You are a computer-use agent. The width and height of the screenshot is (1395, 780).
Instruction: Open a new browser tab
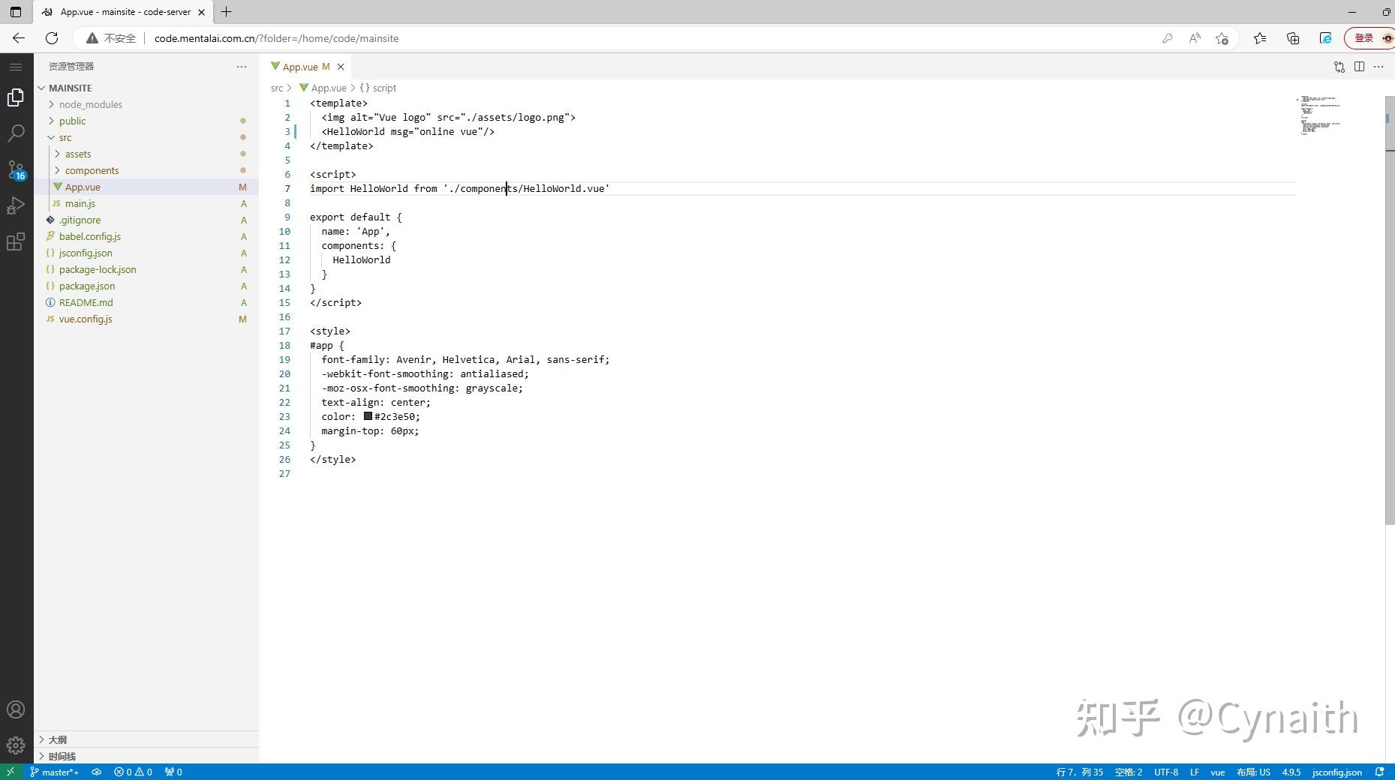pos(227,12)
